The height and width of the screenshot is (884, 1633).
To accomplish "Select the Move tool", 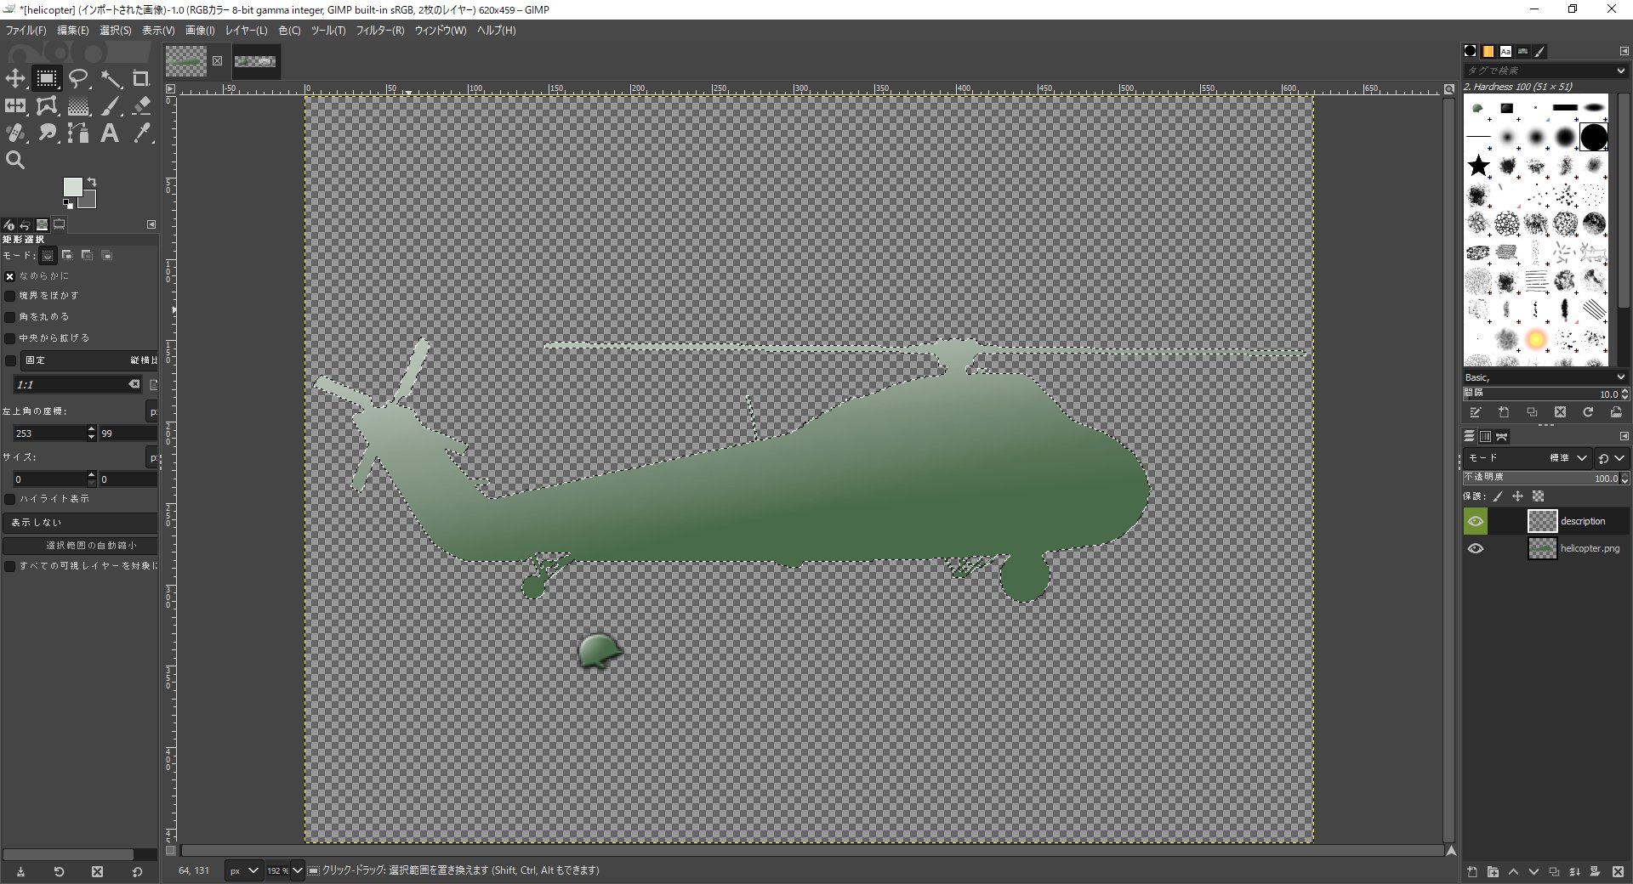I will (15, 79).
